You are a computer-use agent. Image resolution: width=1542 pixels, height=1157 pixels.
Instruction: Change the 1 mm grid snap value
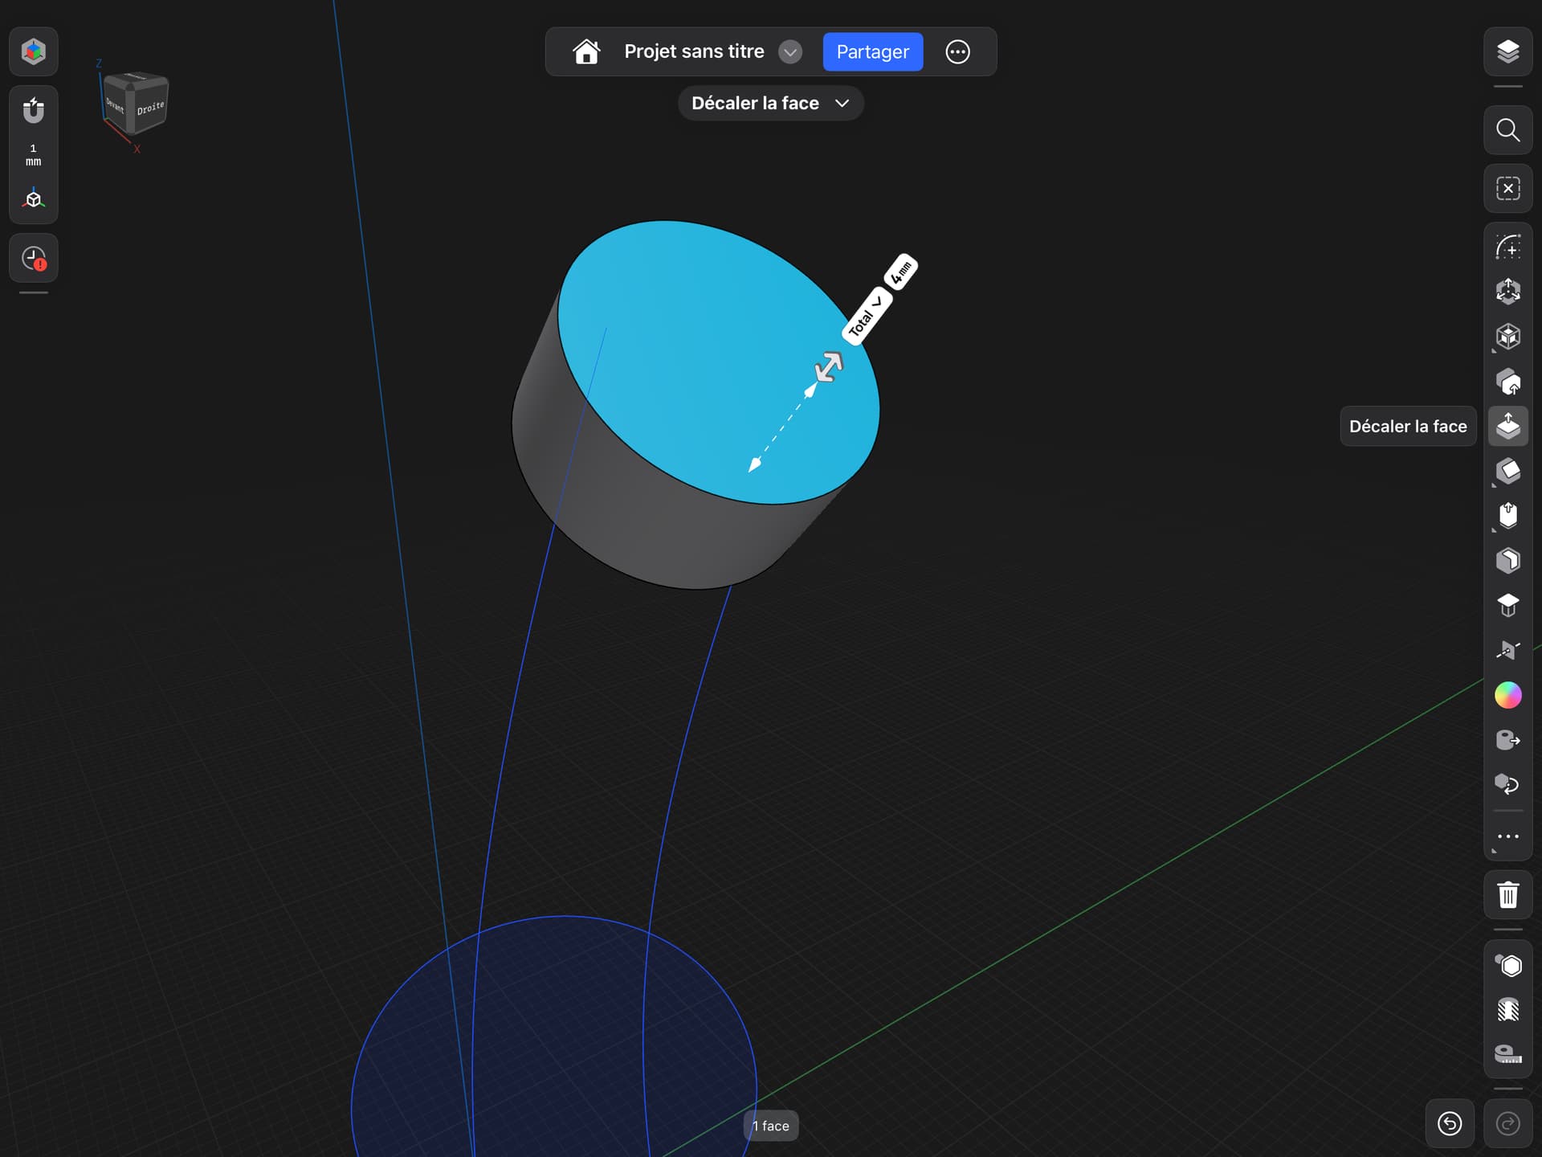click(33, 155)
